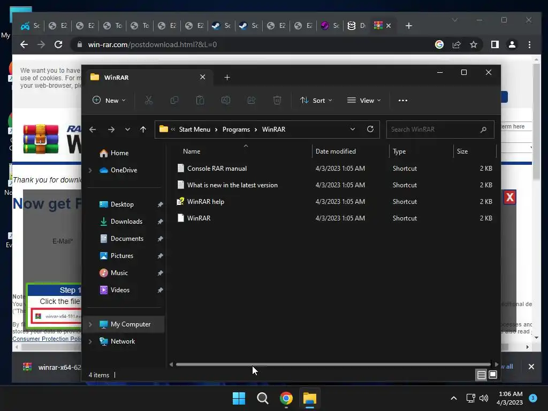Click the Explorer horizontal scrollbar
Image resolution: width=548 pixels, height=411 pixels.
[x=333, y=364]
